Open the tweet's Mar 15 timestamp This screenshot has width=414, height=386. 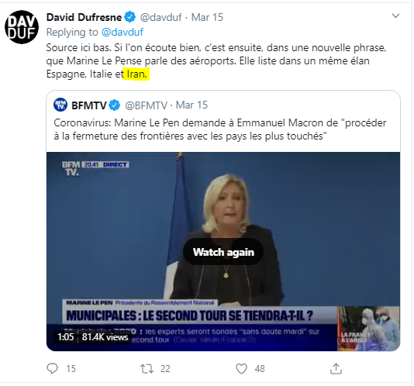tap(207, 17)
